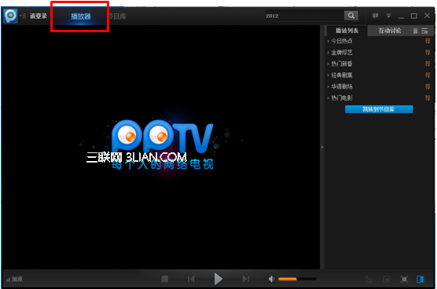
Task: Click the 热门电影 list item text
Action: [x=342, y=98]
